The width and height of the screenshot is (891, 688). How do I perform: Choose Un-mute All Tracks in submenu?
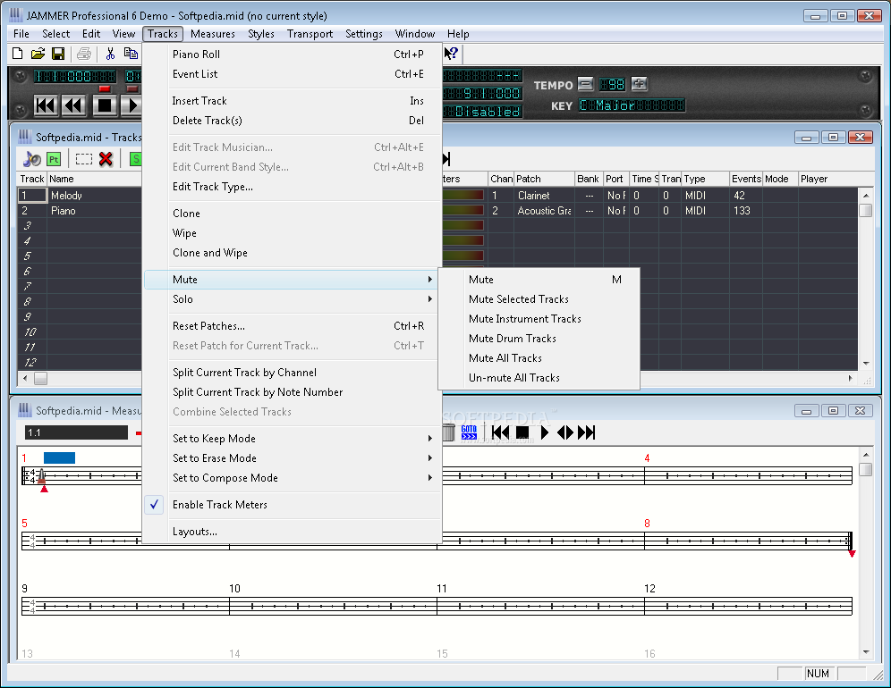click(x=539, y=378)
